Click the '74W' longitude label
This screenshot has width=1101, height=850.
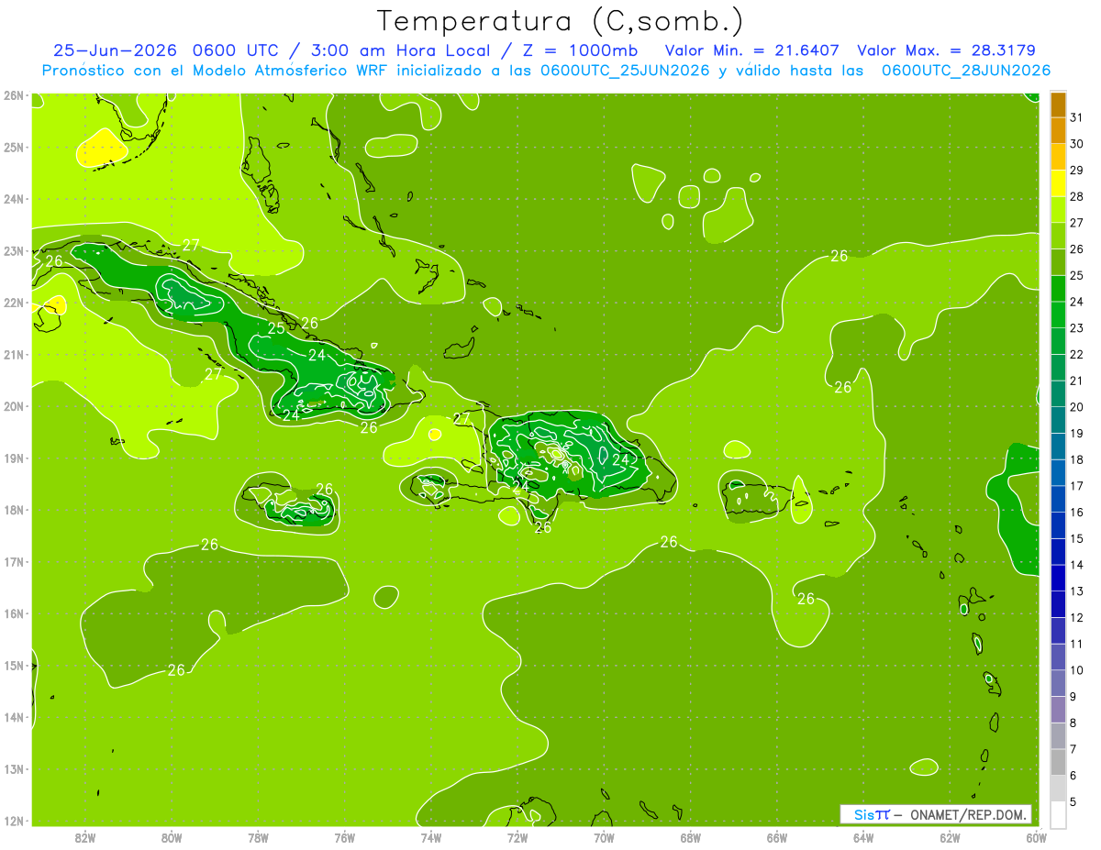tap(431, 836)
